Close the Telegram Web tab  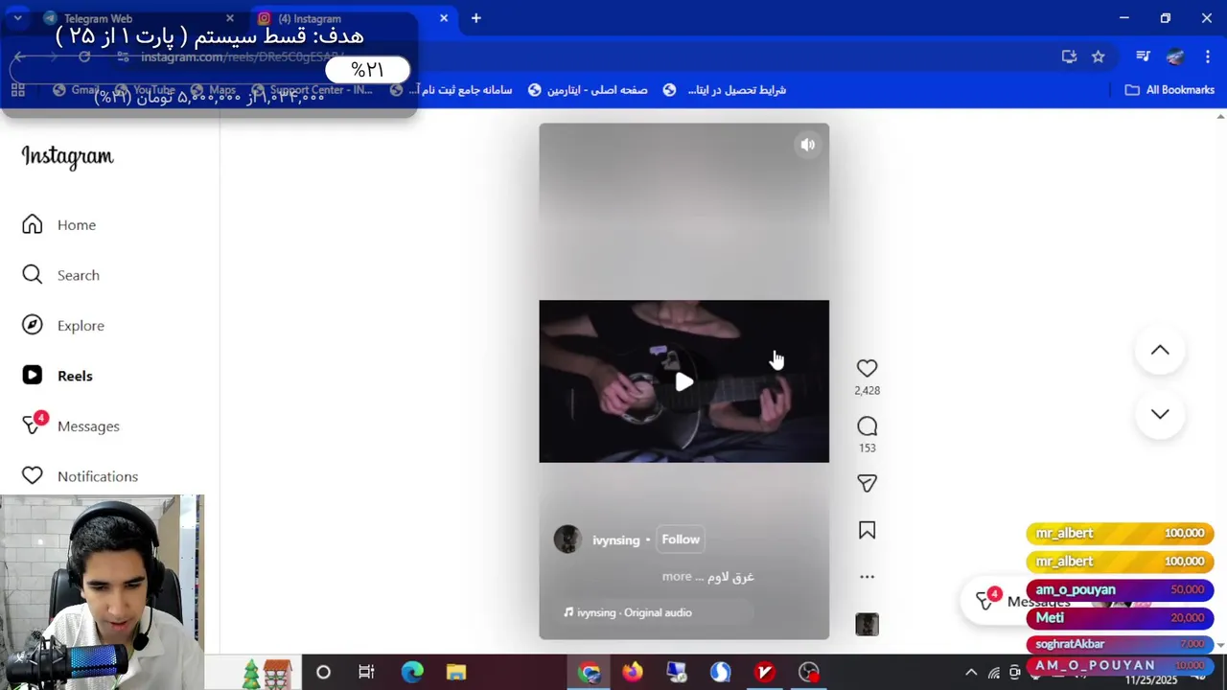point(230,18)
